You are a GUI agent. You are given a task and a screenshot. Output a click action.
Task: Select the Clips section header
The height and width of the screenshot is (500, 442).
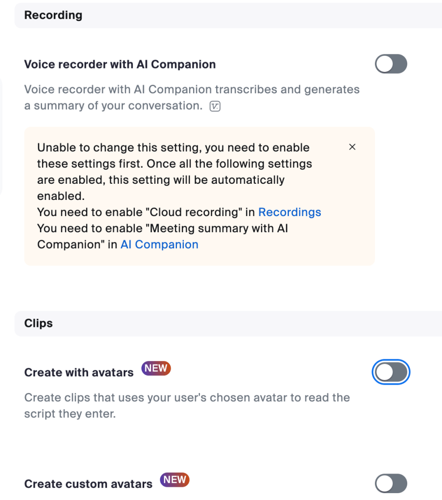(x=39, y=323)
